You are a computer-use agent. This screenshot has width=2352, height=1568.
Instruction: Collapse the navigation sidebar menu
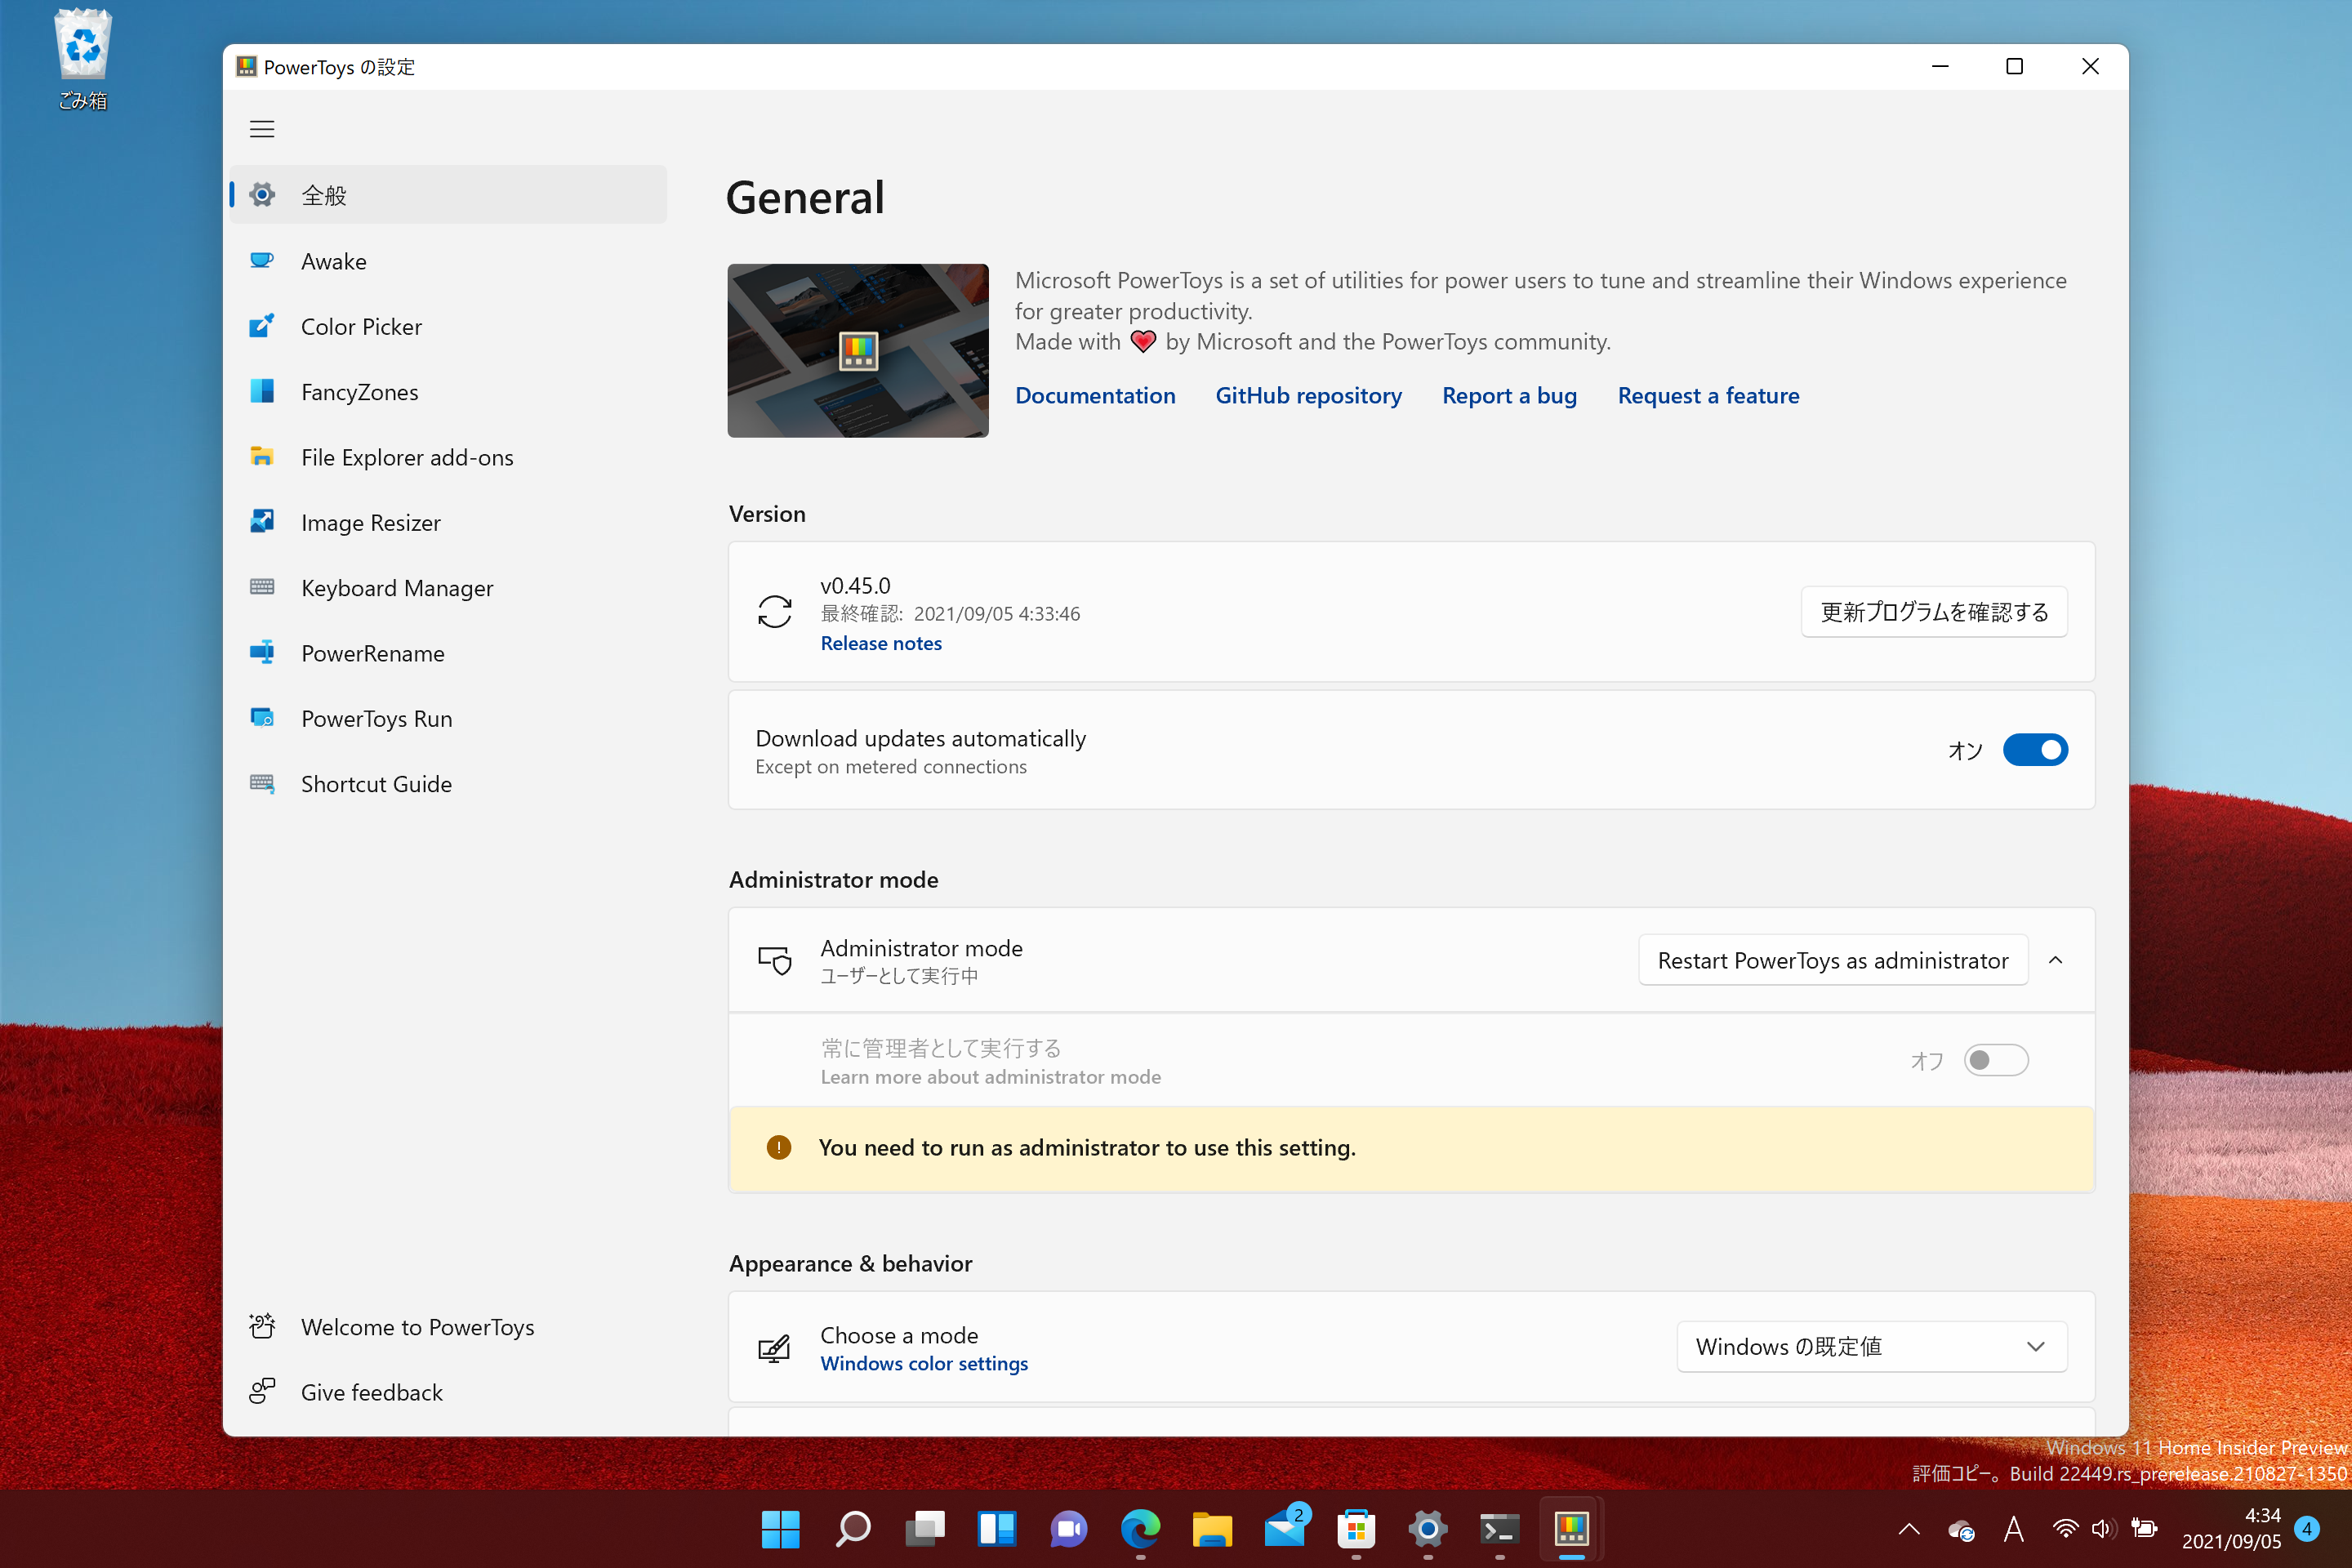[x=262, y=129]
